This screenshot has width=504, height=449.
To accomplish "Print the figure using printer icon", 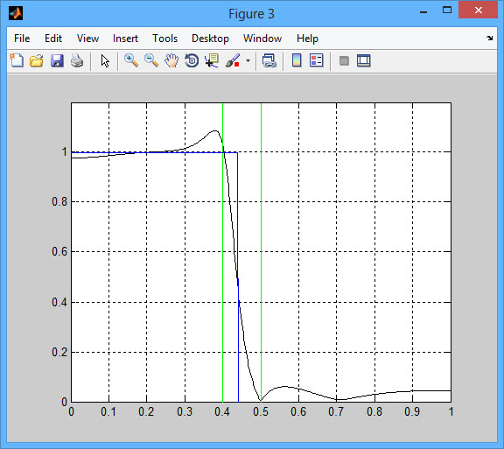I will click(77, 60).
